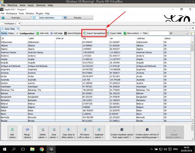Image resolution: width=195 pixels, height=153 pixels.
Task: Click the Add node green plus icon
Action: 38,33
